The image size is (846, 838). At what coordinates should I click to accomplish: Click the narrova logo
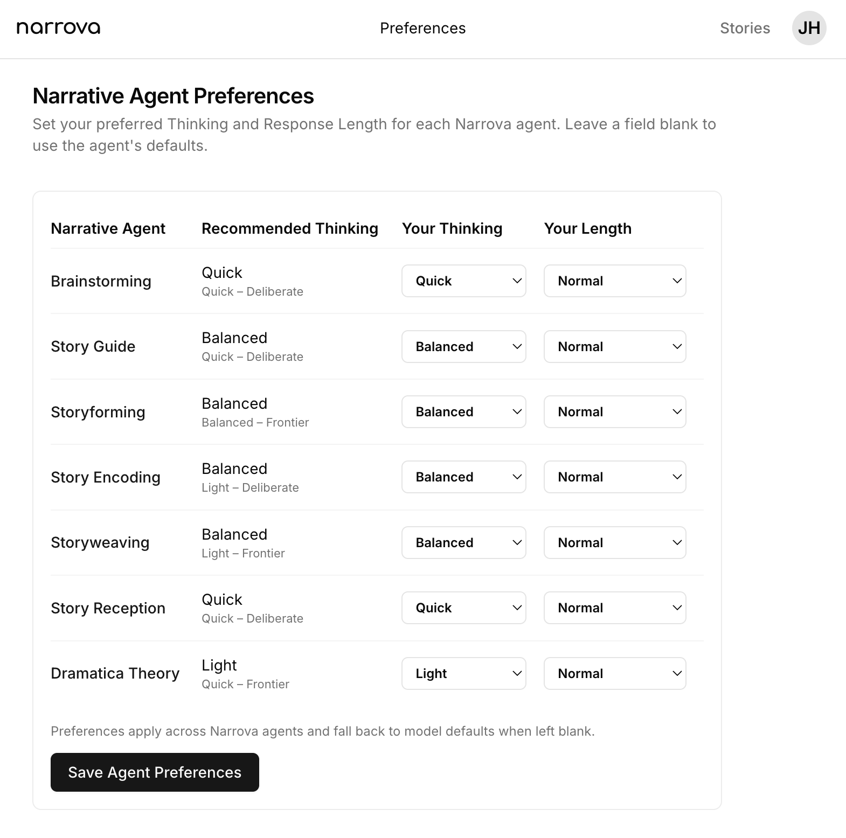(x=58, y=28)
